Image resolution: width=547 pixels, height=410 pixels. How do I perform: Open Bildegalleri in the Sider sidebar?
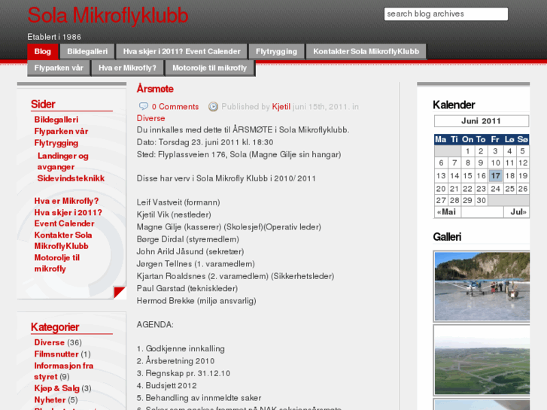point(56,120)
